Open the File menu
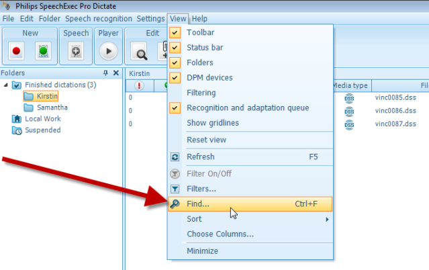The width and height of the screenshot is (429, 270). pyautogui.click(x=8, y=19)
